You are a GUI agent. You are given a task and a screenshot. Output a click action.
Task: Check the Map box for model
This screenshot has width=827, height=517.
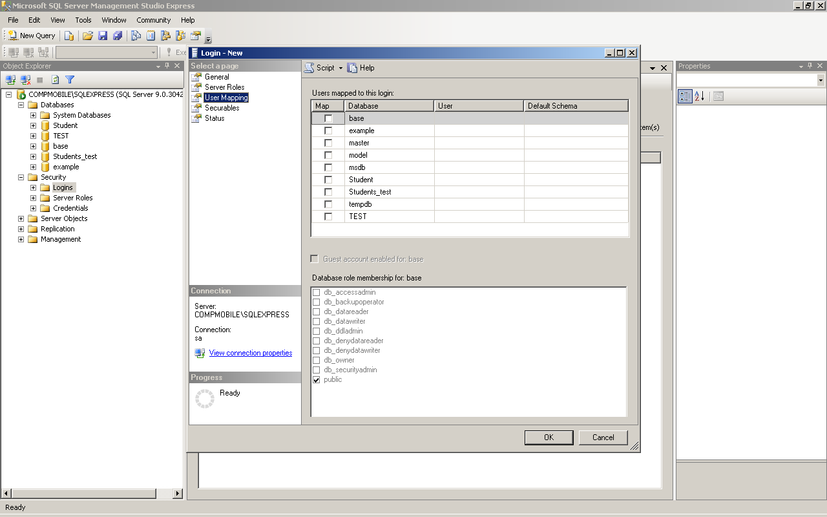(x=328, y=155)
